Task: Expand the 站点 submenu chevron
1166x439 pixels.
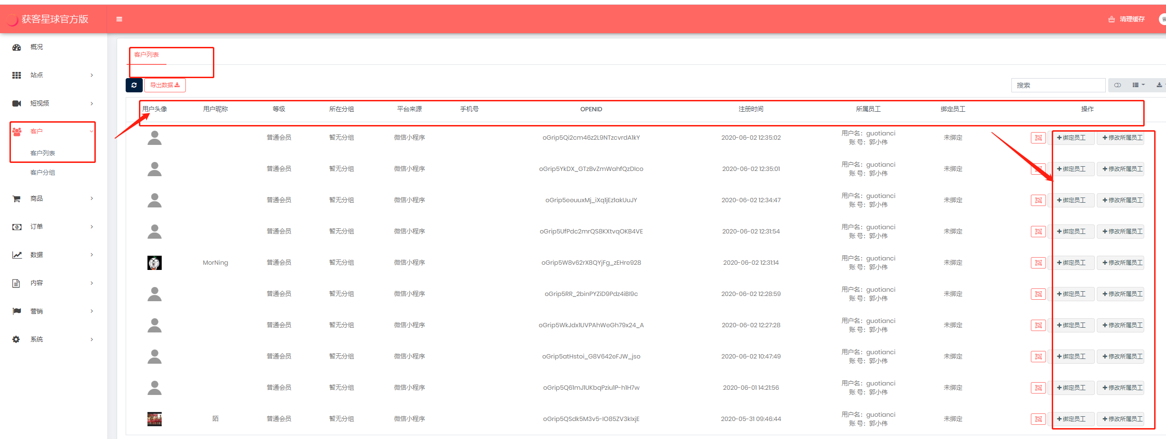Action: pos(92,75)
